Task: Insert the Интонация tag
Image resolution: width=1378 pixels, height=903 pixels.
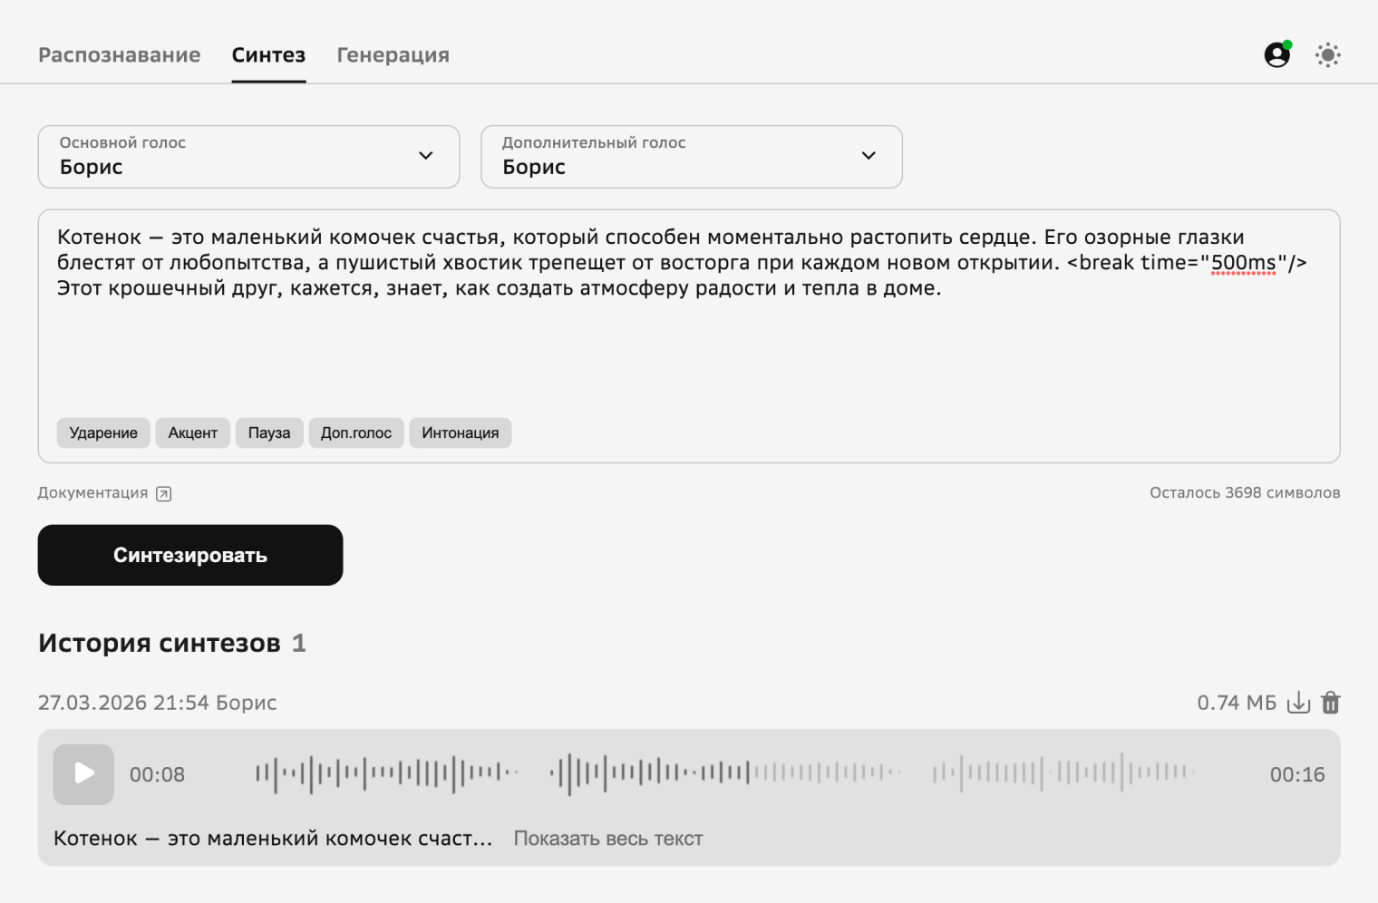Action: click(461, 432)
